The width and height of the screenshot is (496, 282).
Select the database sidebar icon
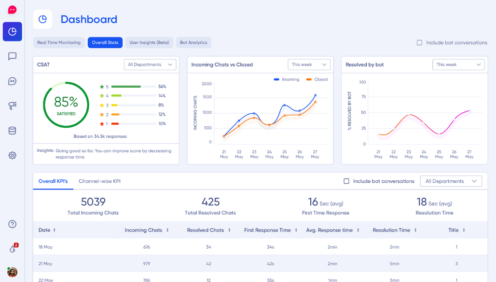[13, 131]
